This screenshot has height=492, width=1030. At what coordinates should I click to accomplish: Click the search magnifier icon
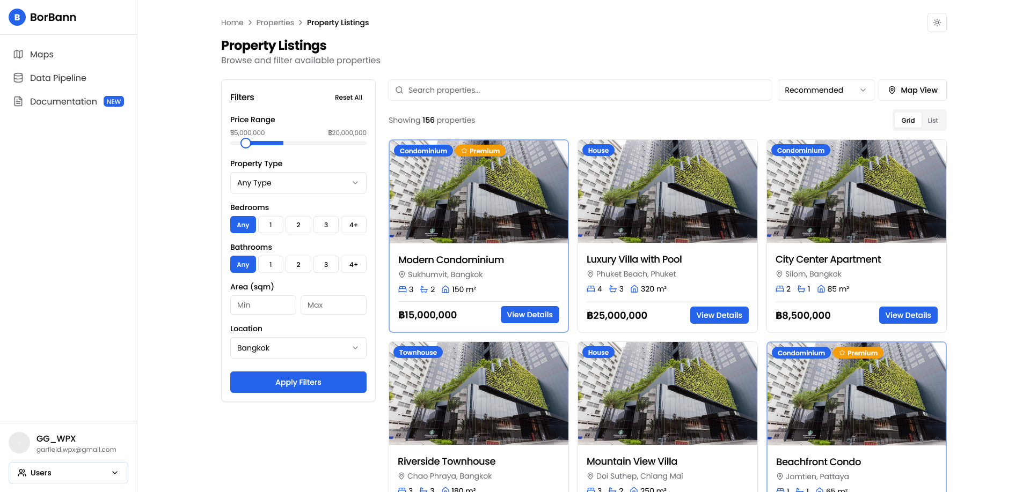[399, 90]
